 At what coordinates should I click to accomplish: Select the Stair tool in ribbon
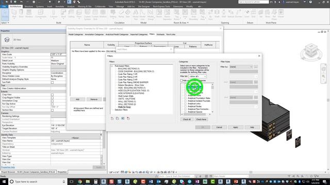click(128, 14)
